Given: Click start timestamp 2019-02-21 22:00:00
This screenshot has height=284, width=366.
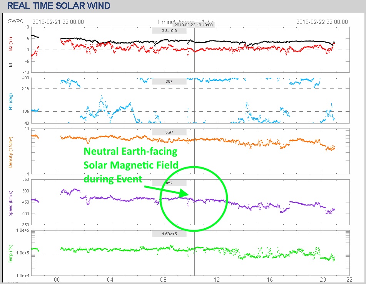Looking at the screenshot, I should click(58, 22).
